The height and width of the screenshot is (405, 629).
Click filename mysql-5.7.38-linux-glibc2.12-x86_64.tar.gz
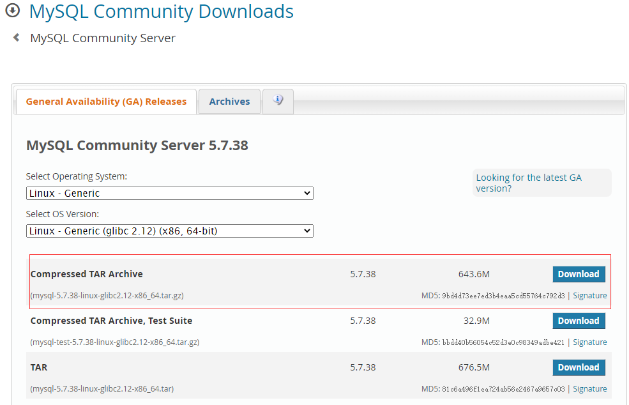point(107,296)
